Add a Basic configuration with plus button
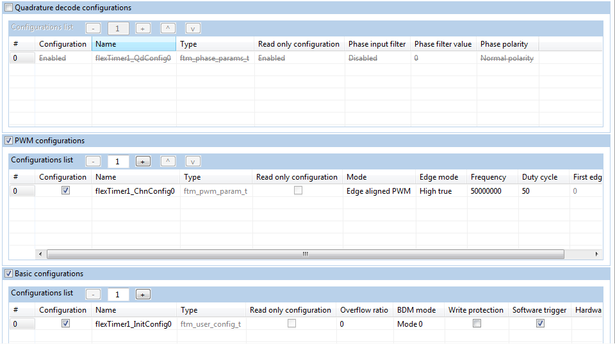 pyautogui.click(x=143, y=294)
